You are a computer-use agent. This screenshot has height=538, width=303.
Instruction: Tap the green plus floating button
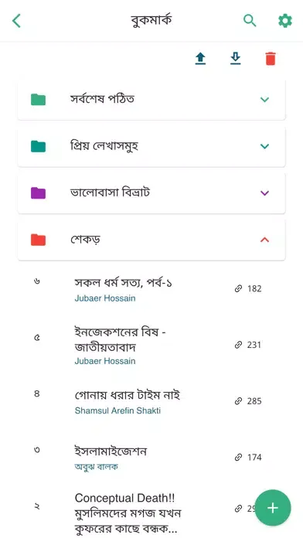click(x=273, y=507)
